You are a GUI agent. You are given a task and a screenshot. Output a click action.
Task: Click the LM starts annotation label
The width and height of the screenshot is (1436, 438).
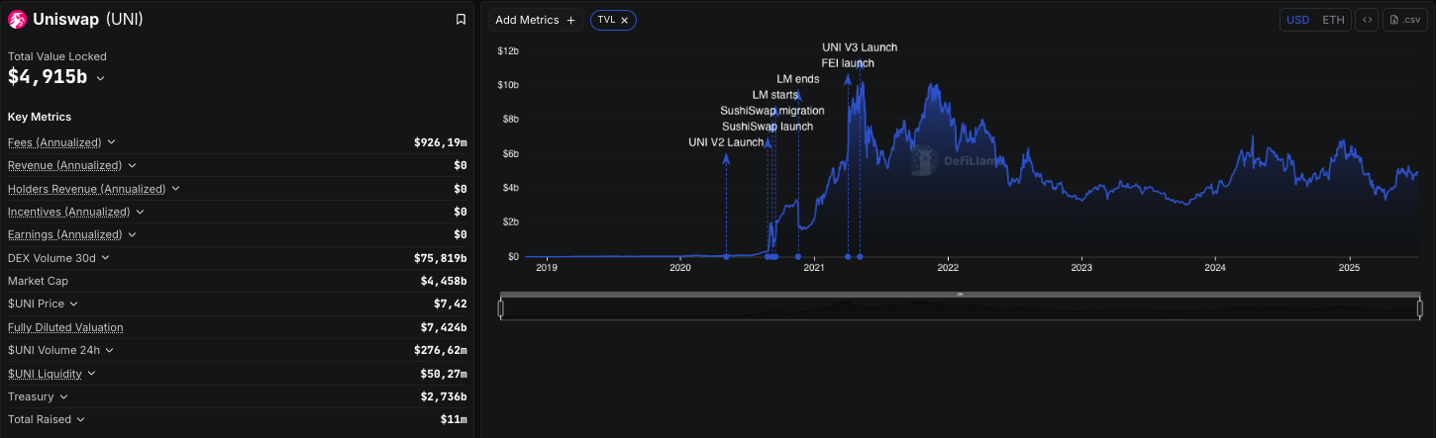[774, 95]
